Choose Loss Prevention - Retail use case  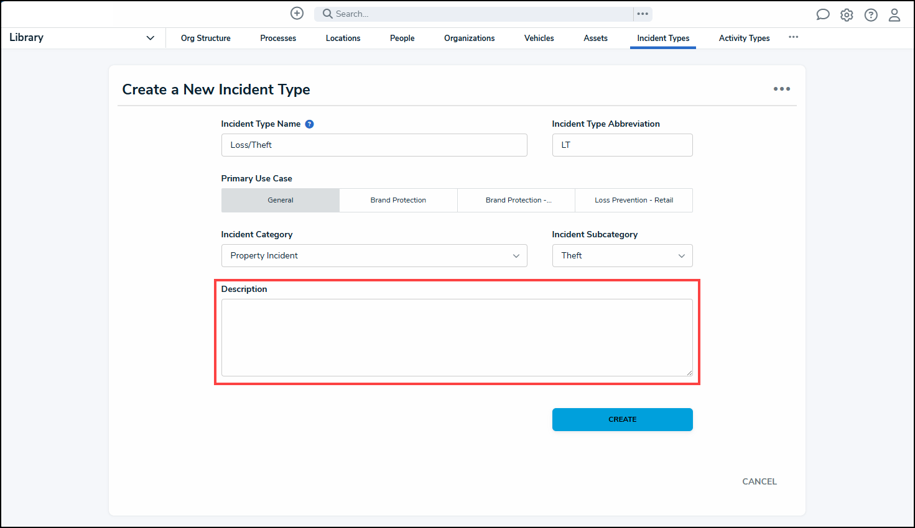tap(633, 200)
